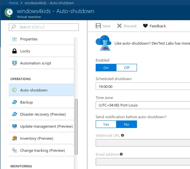Click the Feedback heart icon
Viewport: 190px width, 169px height.
click(145, 26)
